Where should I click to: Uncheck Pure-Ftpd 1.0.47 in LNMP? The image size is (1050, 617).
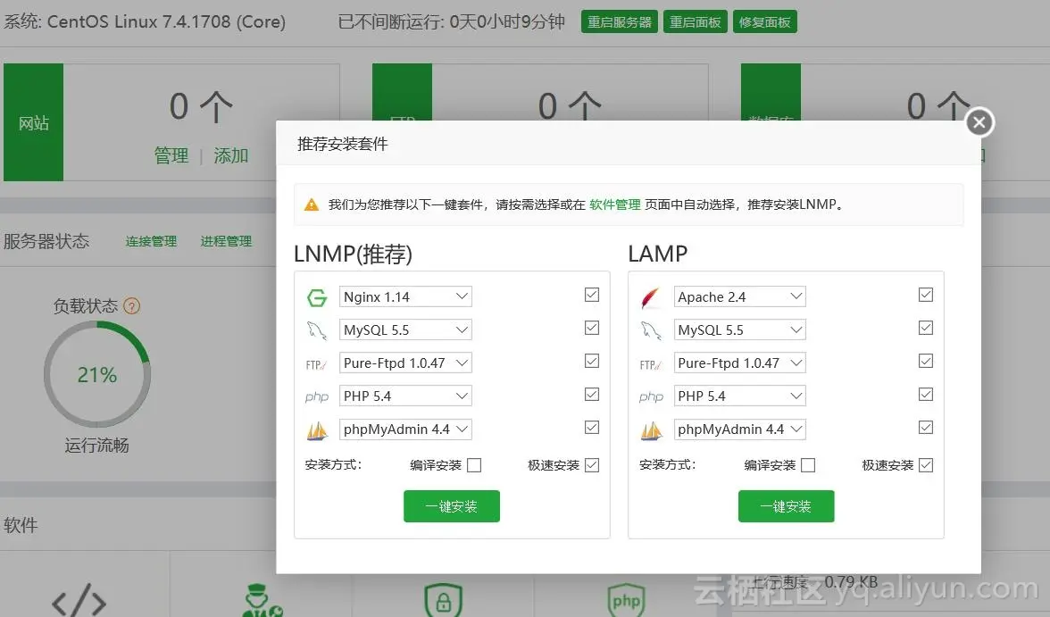click(592, 361)
